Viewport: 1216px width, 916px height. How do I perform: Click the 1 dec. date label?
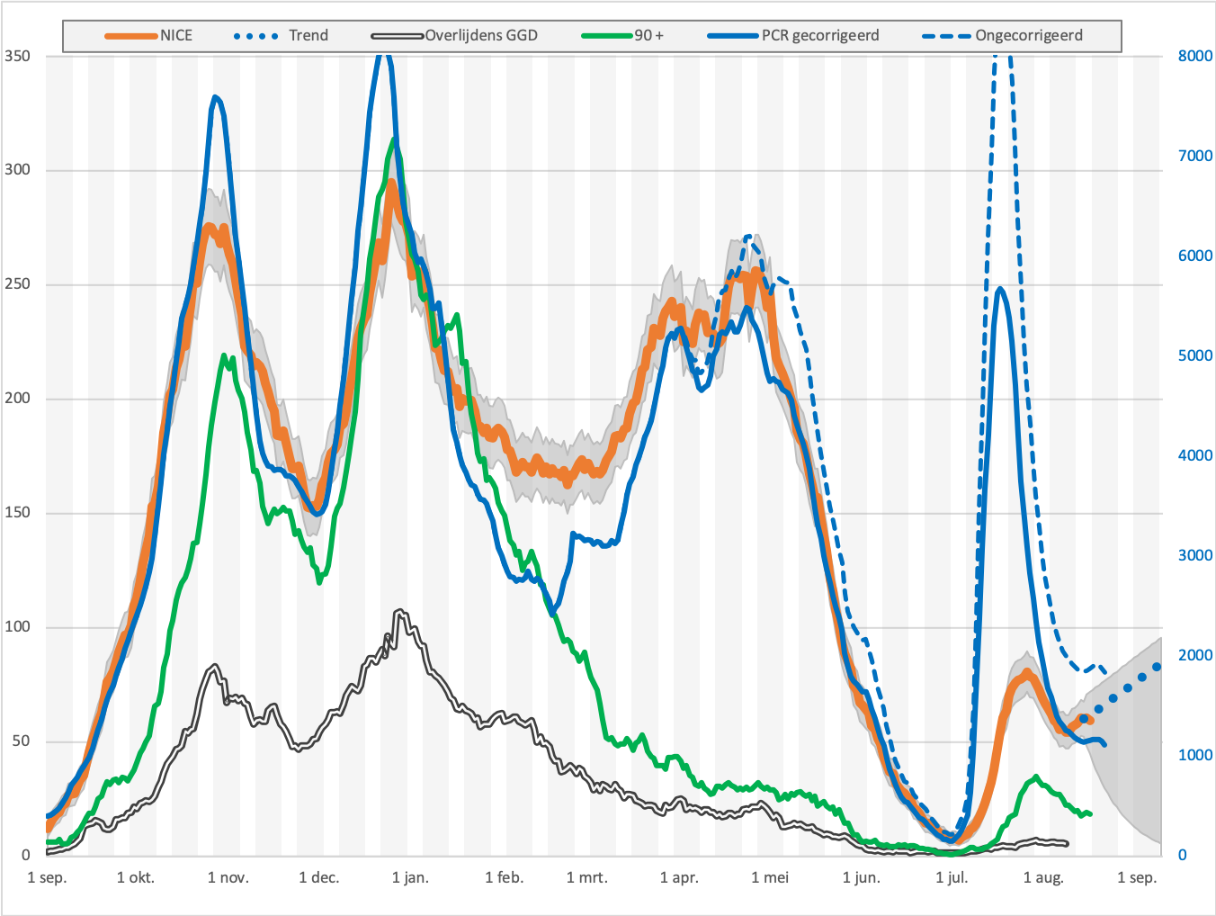(x=319, y=878)
